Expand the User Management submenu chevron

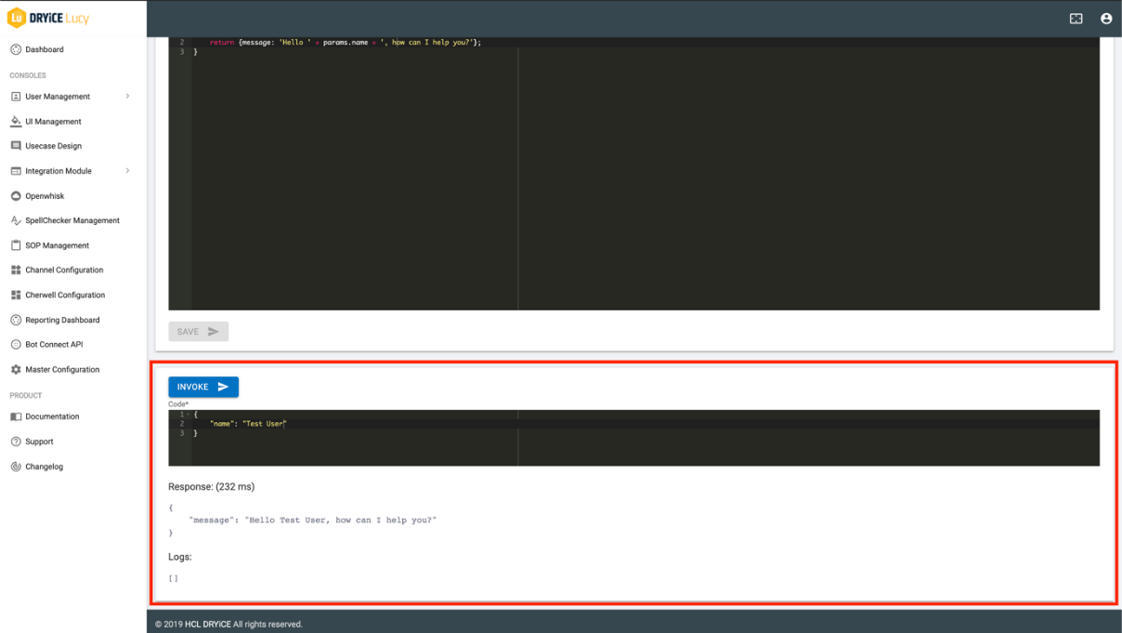(x=127, y=97)
